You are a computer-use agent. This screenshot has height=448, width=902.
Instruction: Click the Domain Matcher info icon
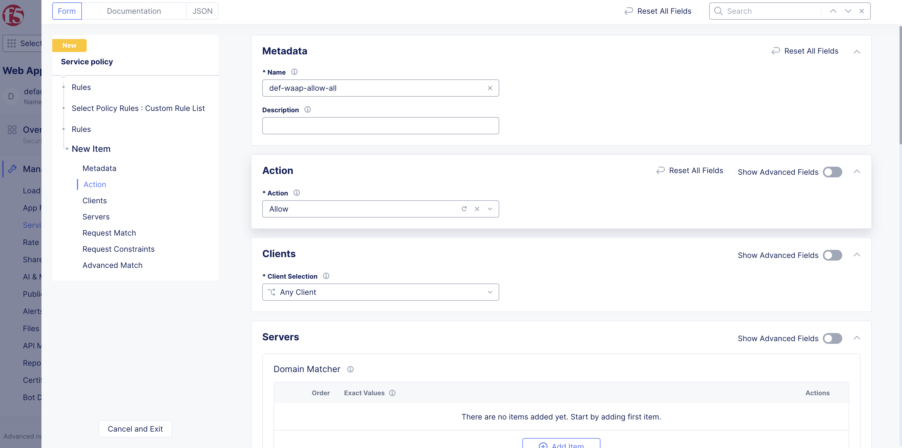click(350, 369)
